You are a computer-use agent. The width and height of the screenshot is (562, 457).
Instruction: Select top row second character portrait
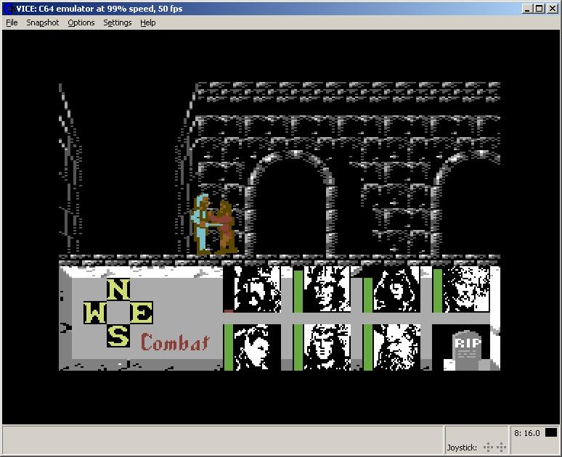point(327,289)
